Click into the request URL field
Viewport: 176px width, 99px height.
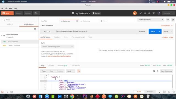click(96, 31)
